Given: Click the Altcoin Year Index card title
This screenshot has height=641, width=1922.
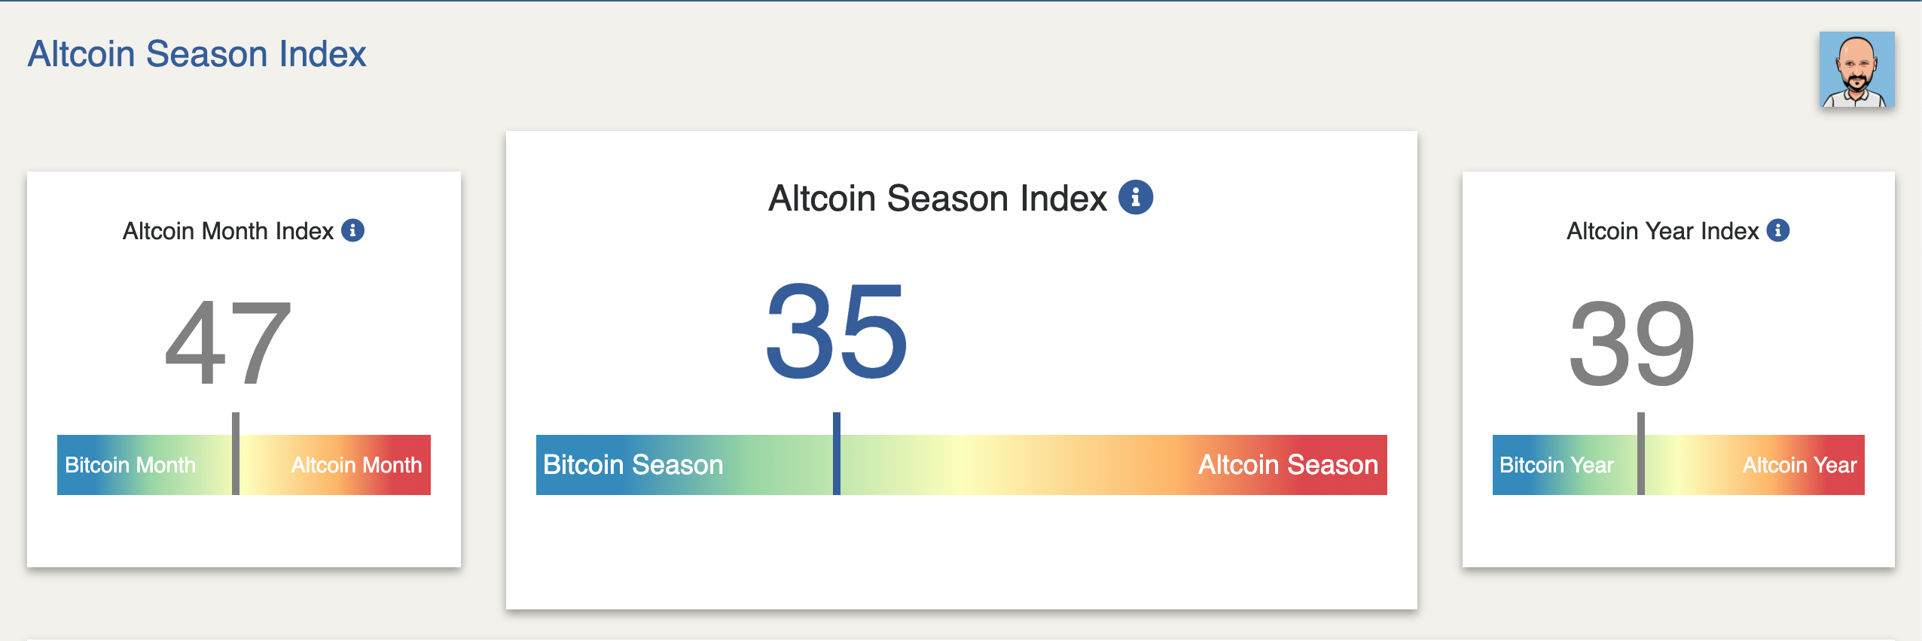Looking at the screenshot, I should pyautogui.click(x=1663, y=231).
